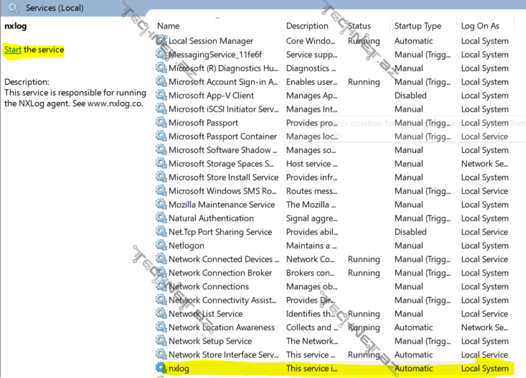The width and height of the screenshot is (526, 378).
Task: Click the Start service link
Action: (x=13, y=50)
